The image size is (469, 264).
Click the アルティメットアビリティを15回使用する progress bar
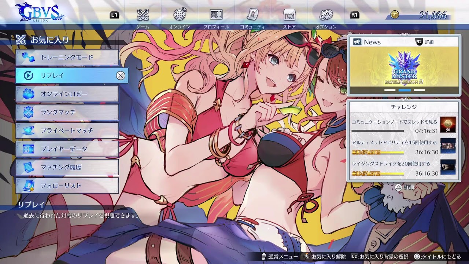coord(377,152)
